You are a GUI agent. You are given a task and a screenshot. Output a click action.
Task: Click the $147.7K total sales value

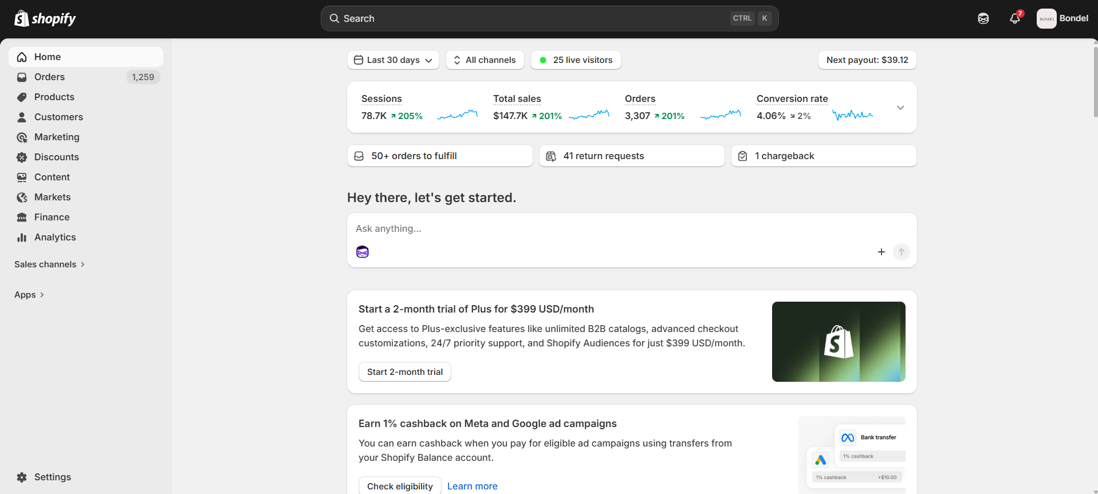(x=510, y=116)
